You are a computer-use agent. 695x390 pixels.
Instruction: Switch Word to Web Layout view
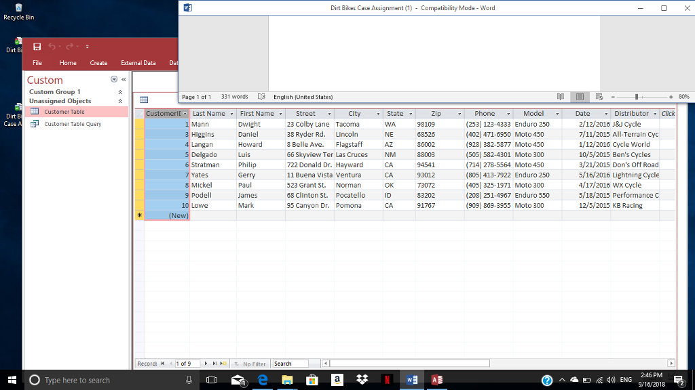point(599,97)
